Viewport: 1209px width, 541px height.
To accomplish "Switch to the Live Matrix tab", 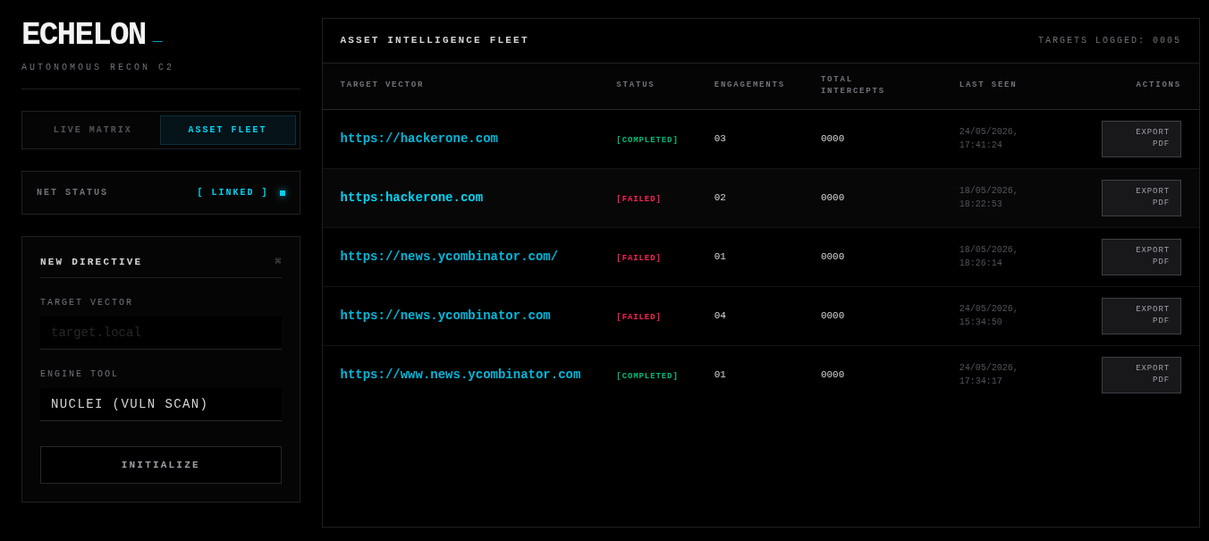I will click(x=93, y=131).
